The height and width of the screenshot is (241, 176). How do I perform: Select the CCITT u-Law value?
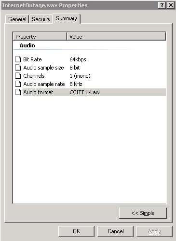(x=84, y=92)
